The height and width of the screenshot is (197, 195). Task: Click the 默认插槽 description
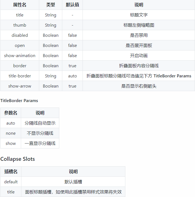tap(73, 182)
